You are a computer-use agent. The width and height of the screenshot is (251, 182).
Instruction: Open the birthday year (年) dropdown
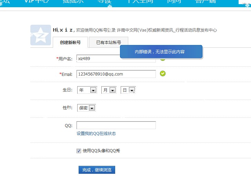coord(87,90)
